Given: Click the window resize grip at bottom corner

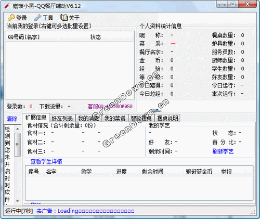Looking at the screenshot, I should tap(253, 212).
